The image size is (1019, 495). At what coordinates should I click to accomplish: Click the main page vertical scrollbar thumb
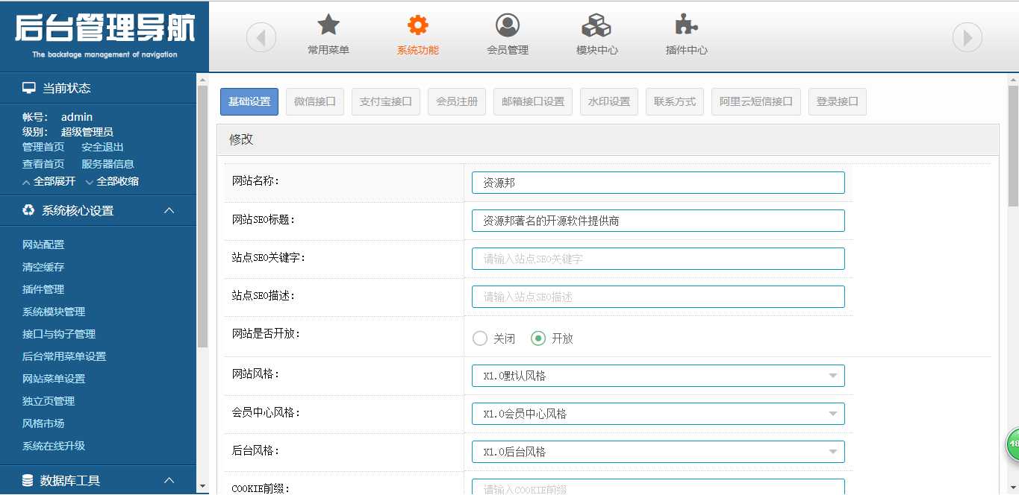(x=1013, y=145)
